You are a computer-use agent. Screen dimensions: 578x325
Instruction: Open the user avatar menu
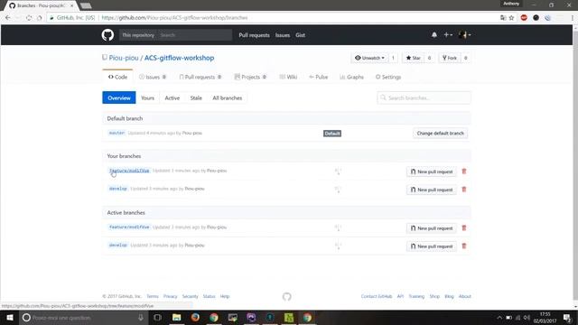click(464, 34)
